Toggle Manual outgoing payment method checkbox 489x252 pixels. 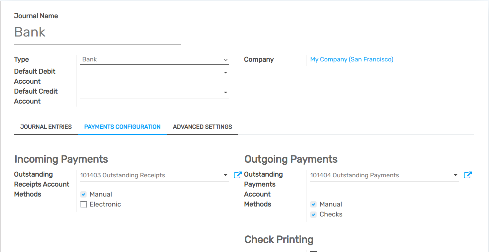(314, 205)
